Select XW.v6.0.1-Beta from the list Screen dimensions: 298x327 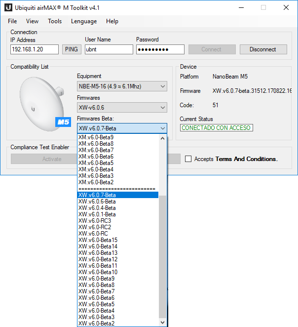[118, 214]
